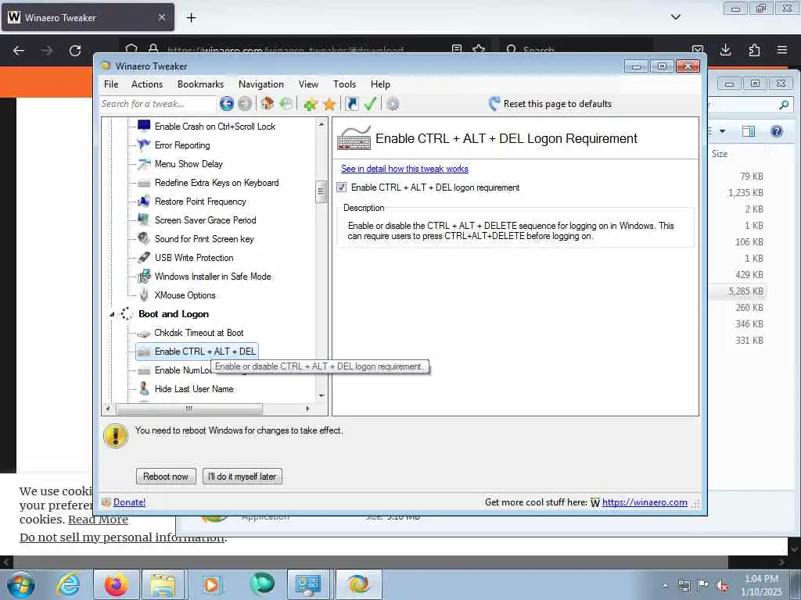Image resolution: width=801 pixels, height=600 pixels.
Task: Open Firefox list all tabs chevron
Action: (x=675, y=17)
